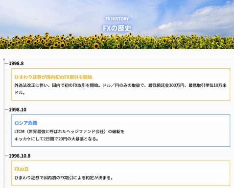The image size is (234, 188).
Task: Select the 1998.10 timeline date
Action: tap(18, 109)
